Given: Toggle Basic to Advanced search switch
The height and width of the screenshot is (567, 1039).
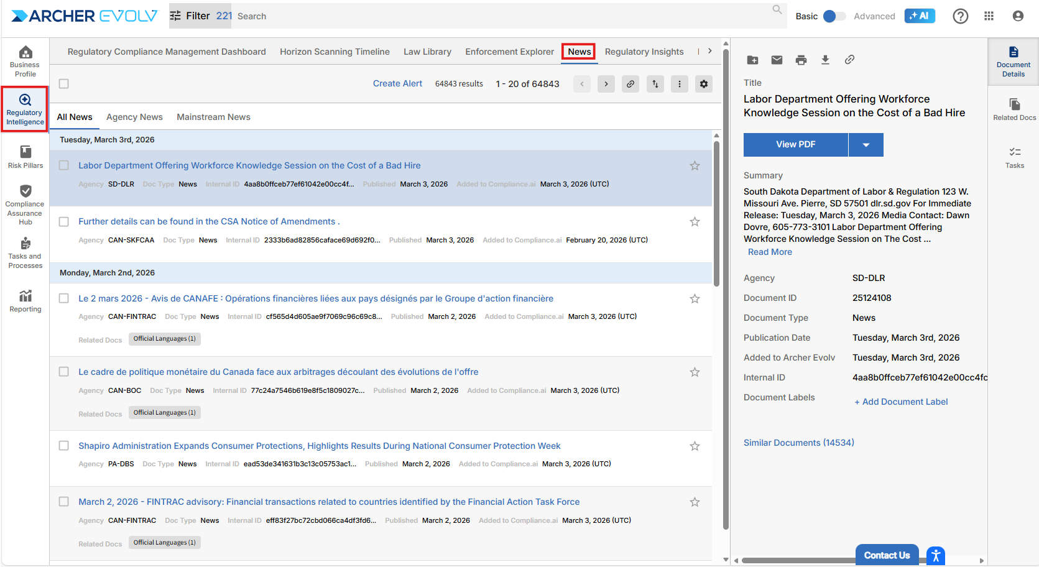Looking at the screenshot, I should coord(834,16).
